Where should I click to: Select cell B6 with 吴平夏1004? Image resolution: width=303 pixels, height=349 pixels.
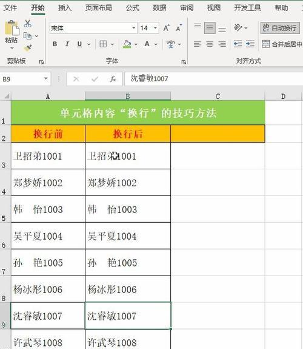[x=128, y=235]
